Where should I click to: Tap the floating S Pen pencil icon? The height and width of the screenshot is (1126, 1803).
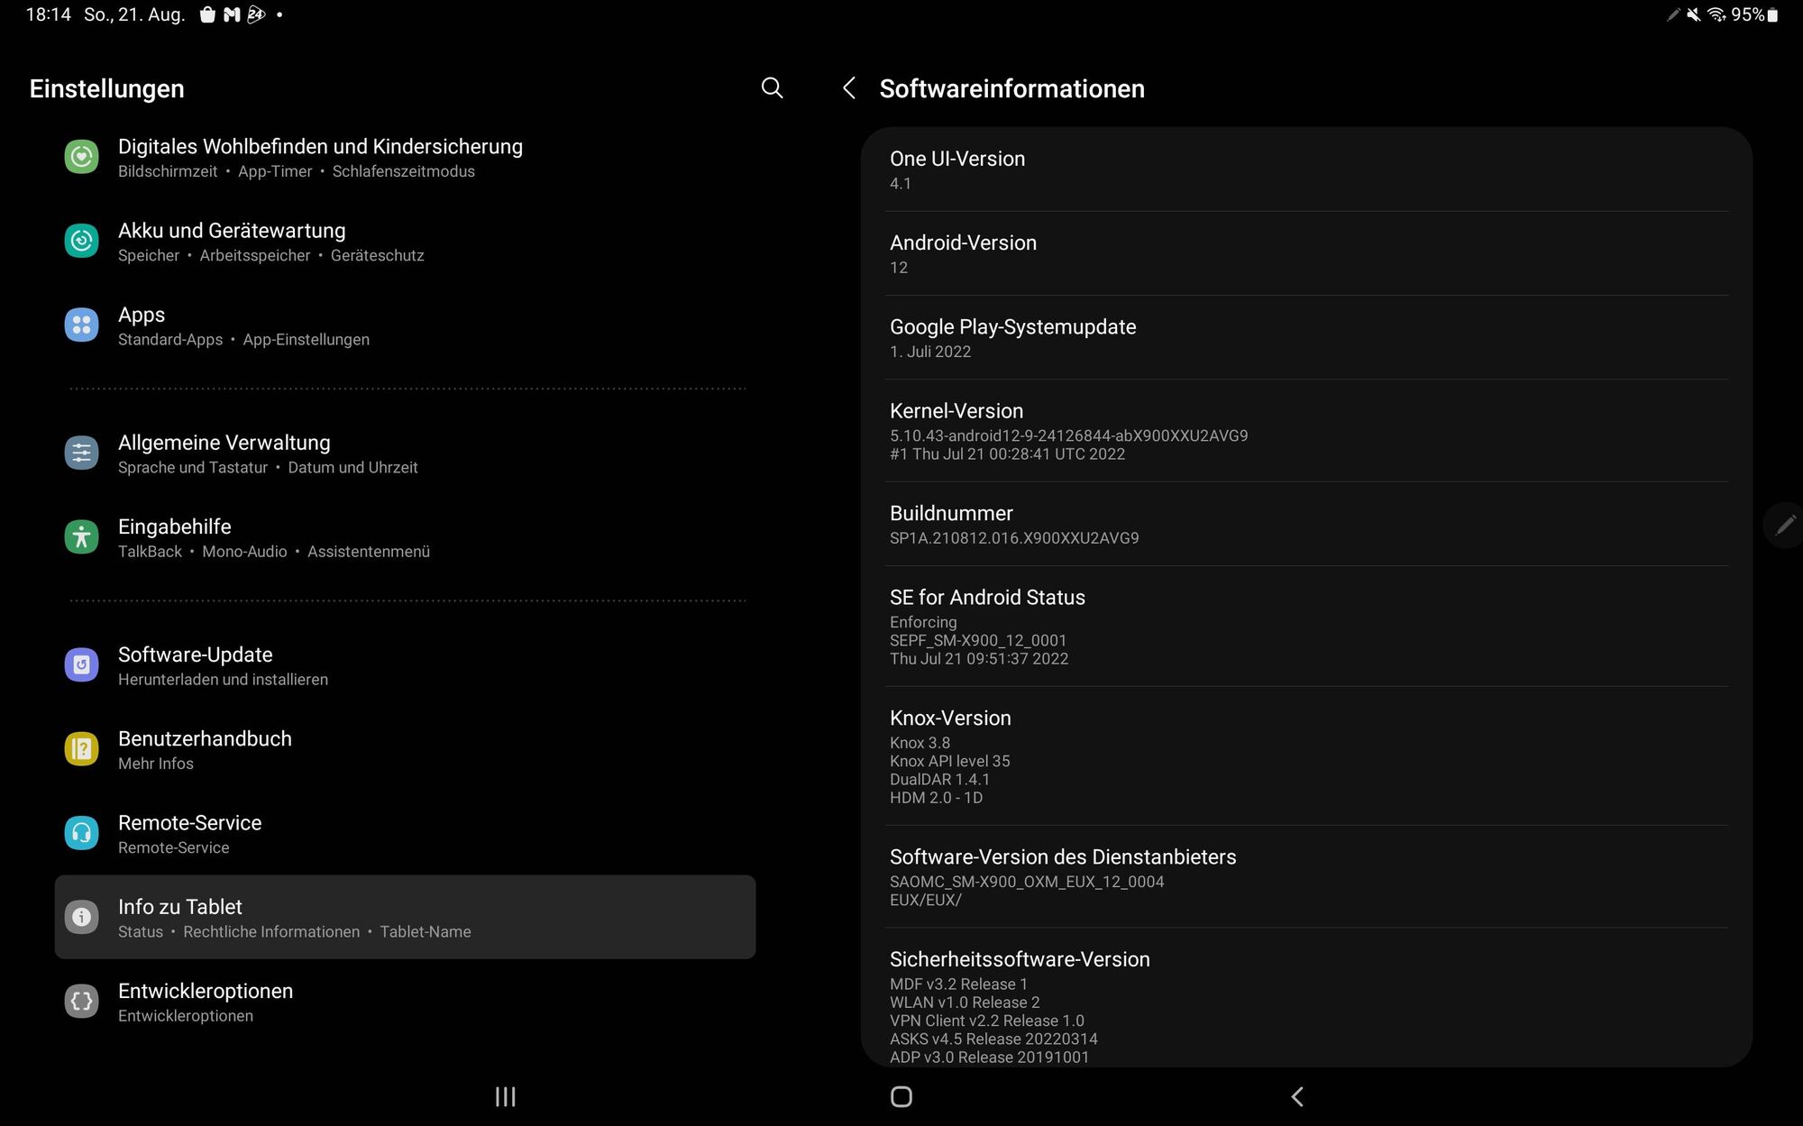(1784, 525)
